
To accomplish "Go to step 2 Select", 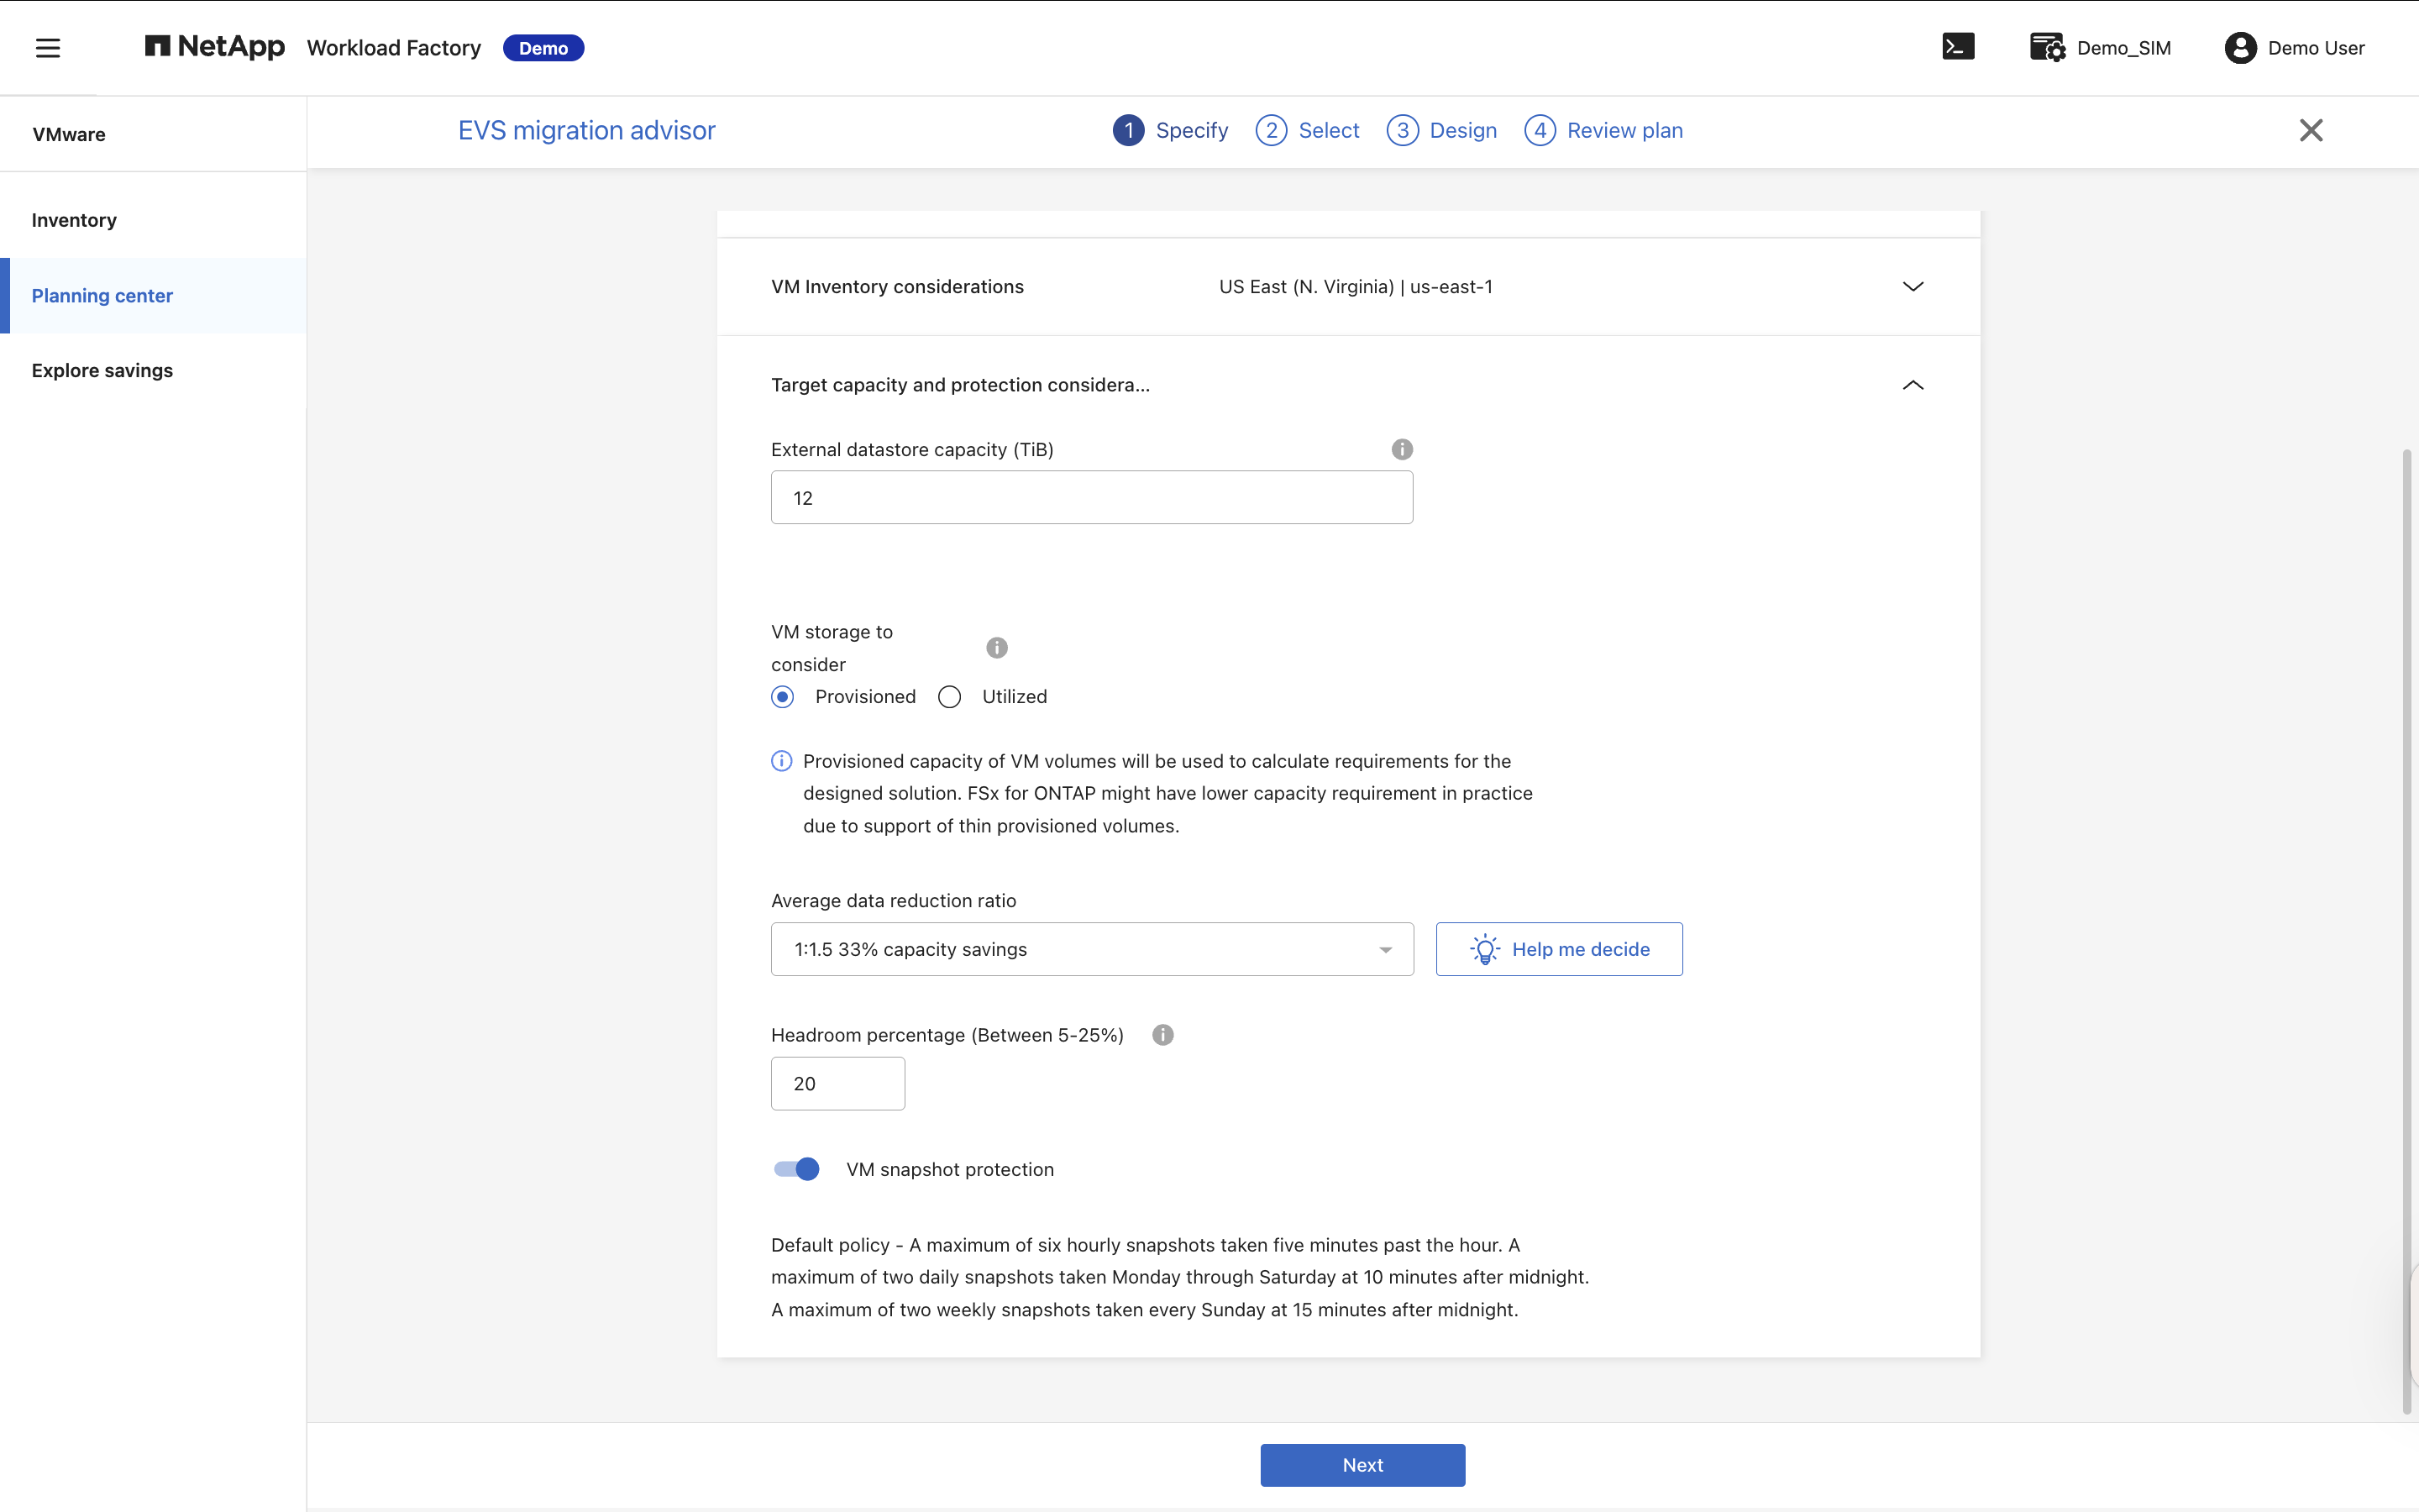I will (1308, 130).
